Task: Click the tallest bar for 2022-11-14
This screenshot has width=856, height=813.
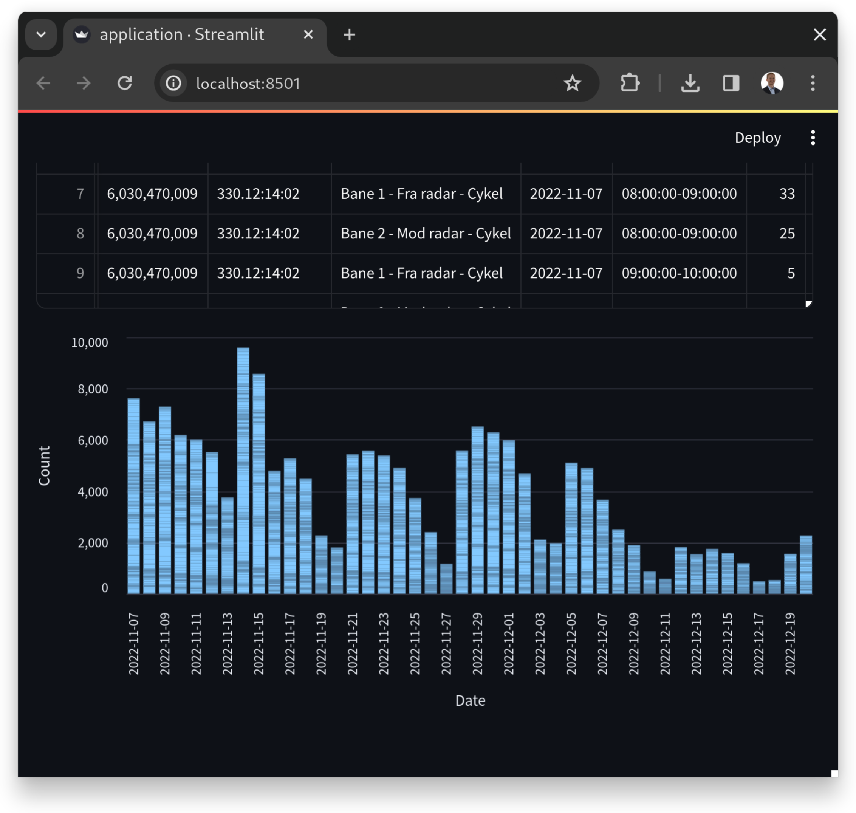Action: pos(243,470)
